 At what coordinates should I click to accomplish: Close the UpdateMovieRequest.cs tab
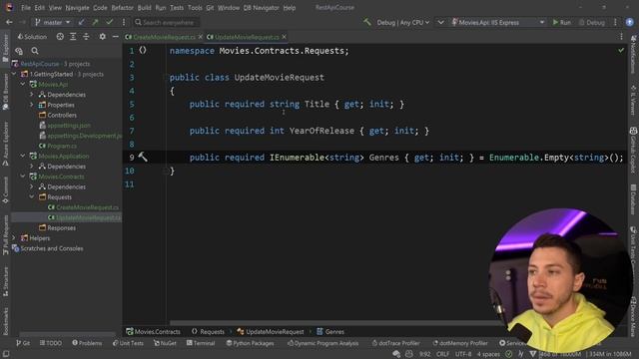point(284,37)
